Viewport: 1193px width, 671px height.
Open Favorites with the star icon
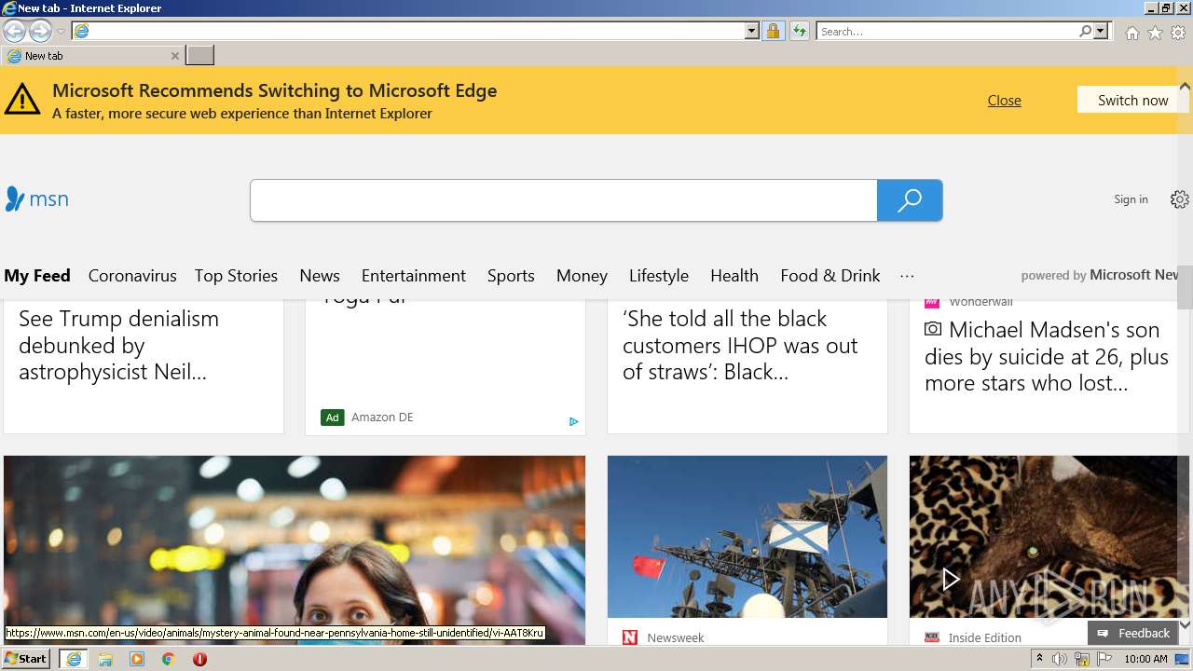point(1155,33)
